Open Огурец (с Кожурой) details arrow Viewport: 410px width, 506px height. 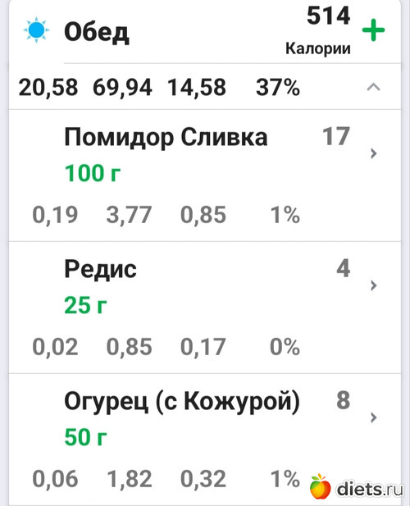374,417
